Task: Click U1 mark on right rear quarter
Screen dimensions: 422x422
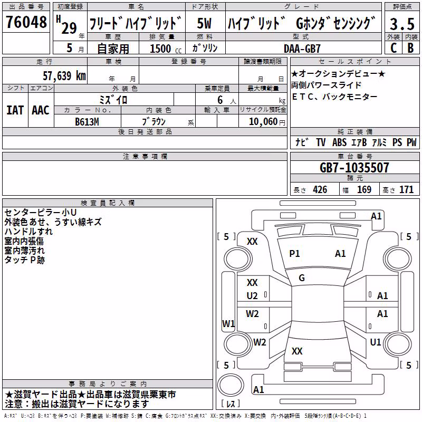Action: click(x=376, y=342)
